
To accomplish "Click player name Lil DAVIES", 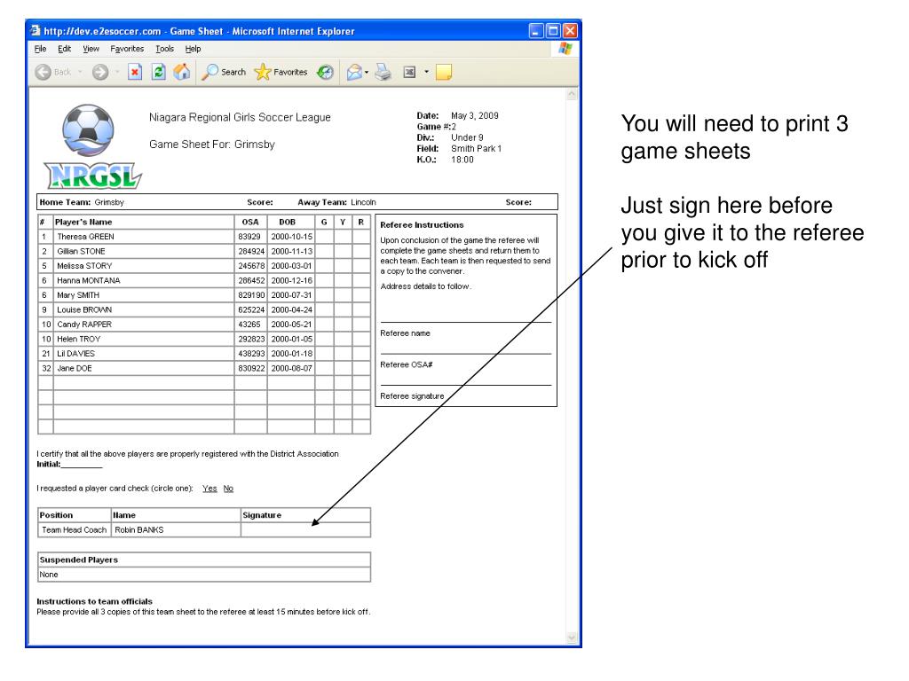I will point(75,353).
